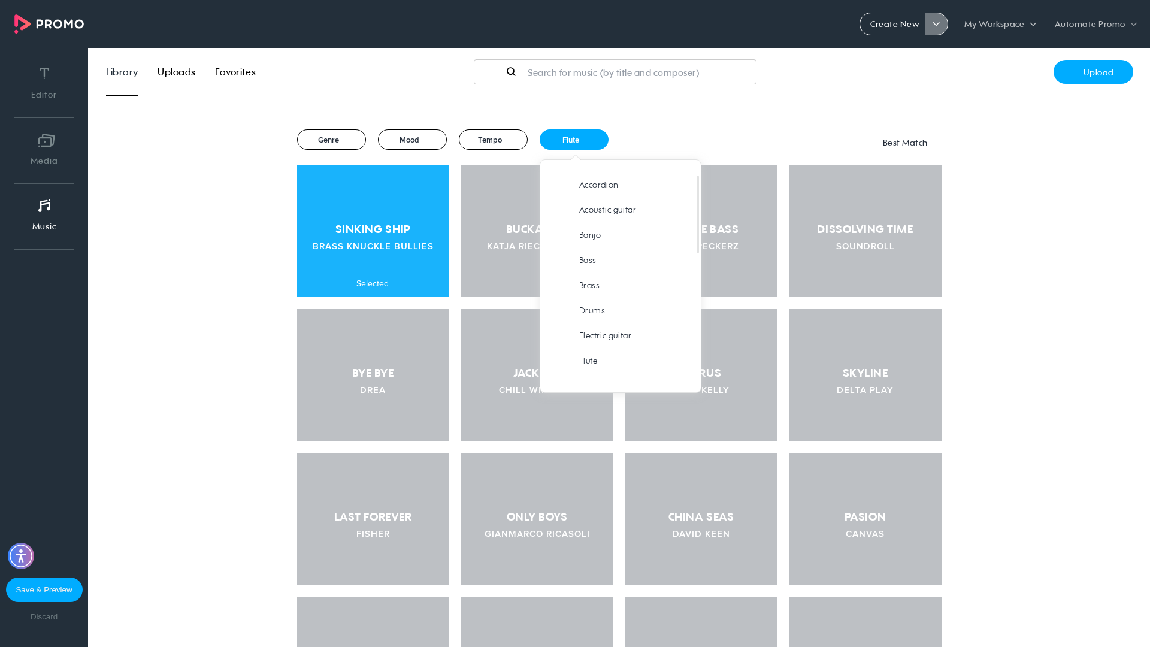This screenshot has height=647, width=1150.
Task: Click Save & Preview
Action: [x=44, y=589]
